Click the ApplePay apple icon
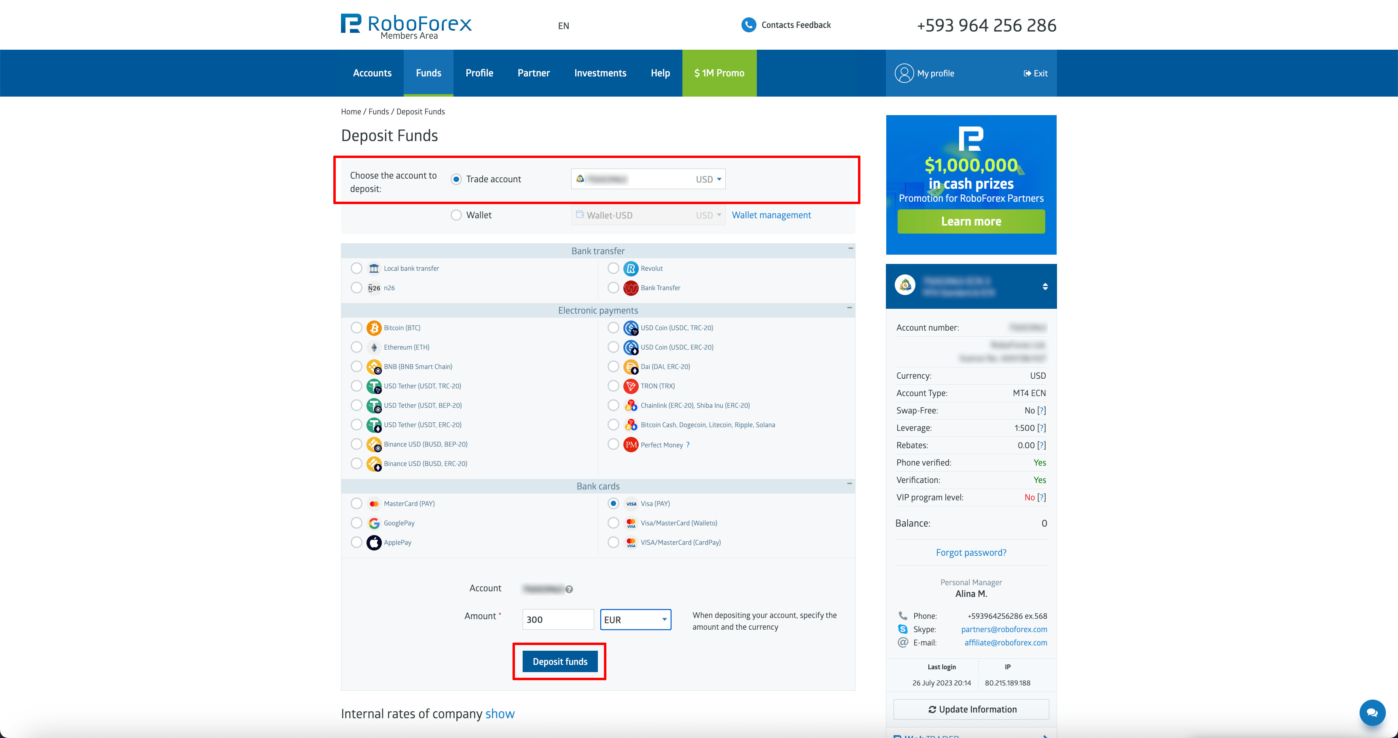Viewport: 1398px width, 738px height. tap(374, 543)
